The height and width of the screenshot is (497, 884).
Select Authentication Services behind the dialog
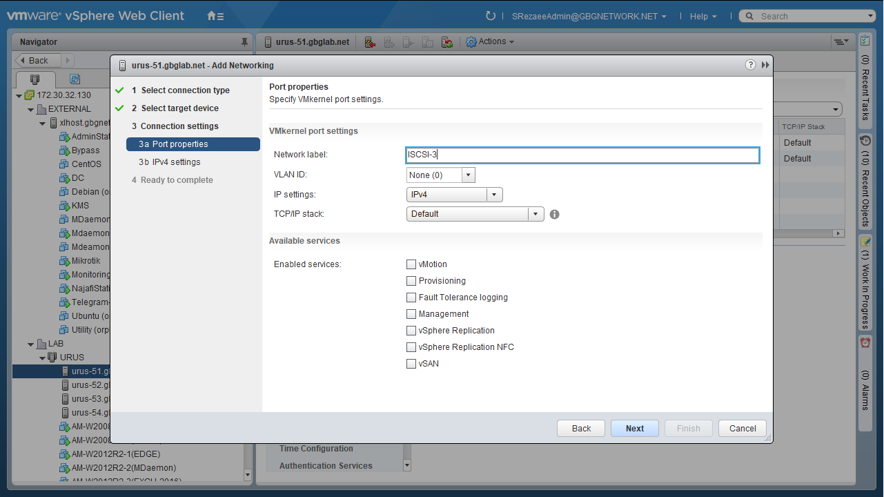tap(326, 466)
